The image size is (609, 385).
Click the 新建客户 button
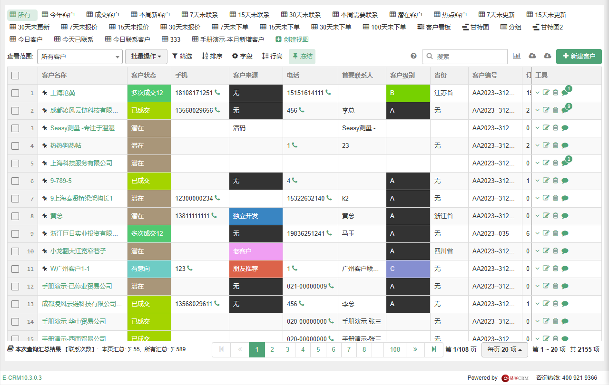coord(579,57)
